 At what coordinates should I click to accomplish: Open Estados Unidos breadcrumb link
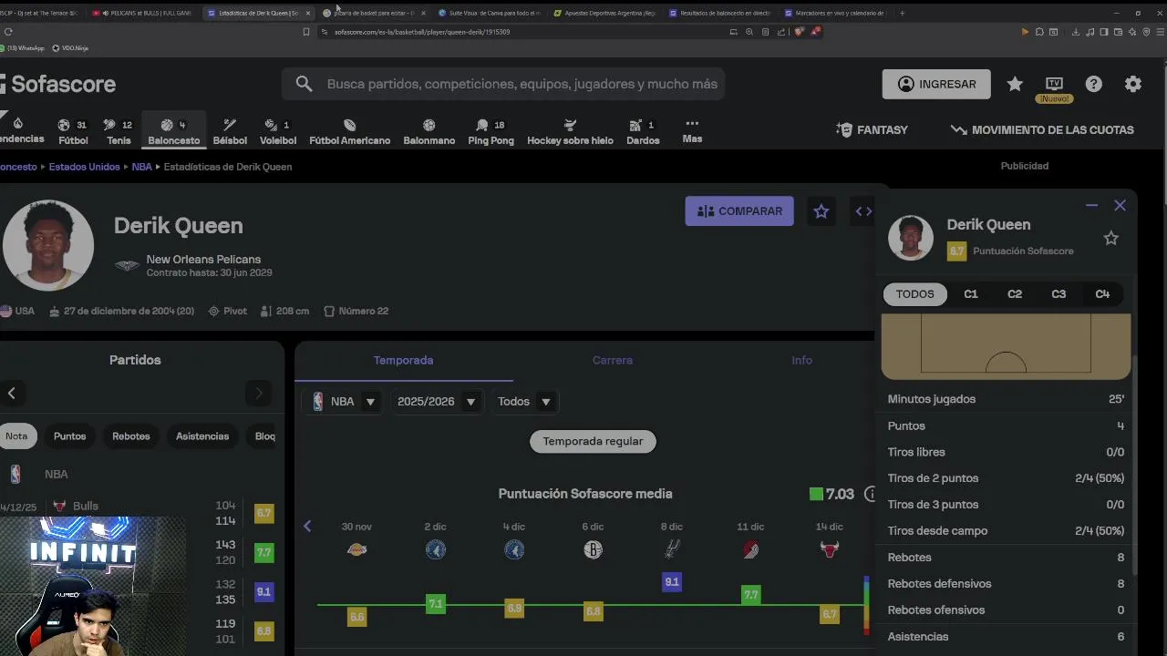[85, 167]
